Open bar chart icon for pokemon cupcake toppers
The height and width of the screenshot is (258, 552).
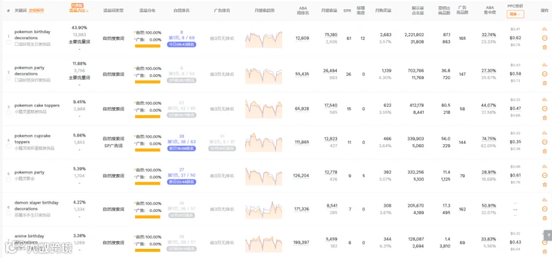tap(545, 133)
